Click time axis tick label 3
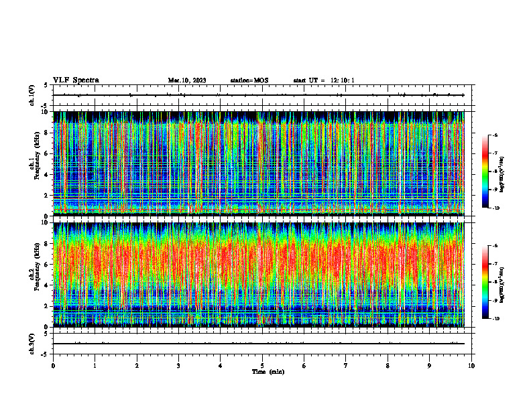Viewport: 531px width, 410px height. pyautogui.click(x=178, y=366)
